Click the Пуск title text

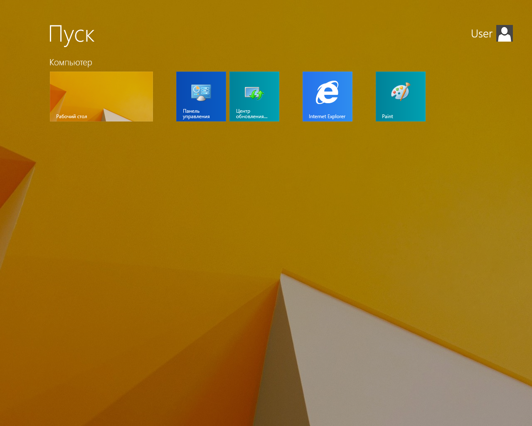click(x=72, y=35)
